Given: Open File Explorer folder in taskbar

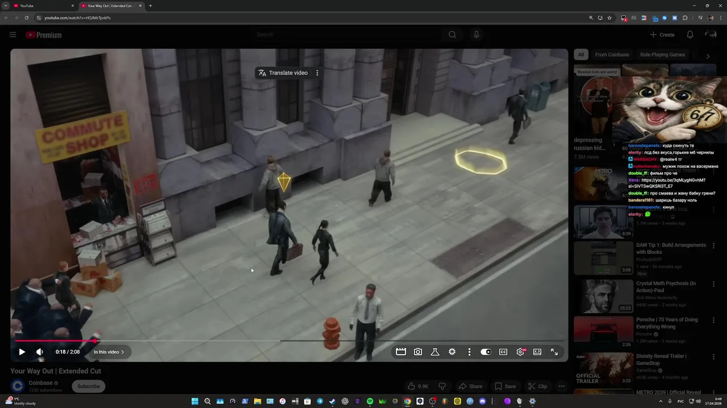Looking at the screenshot, I should tap(257, 401).
